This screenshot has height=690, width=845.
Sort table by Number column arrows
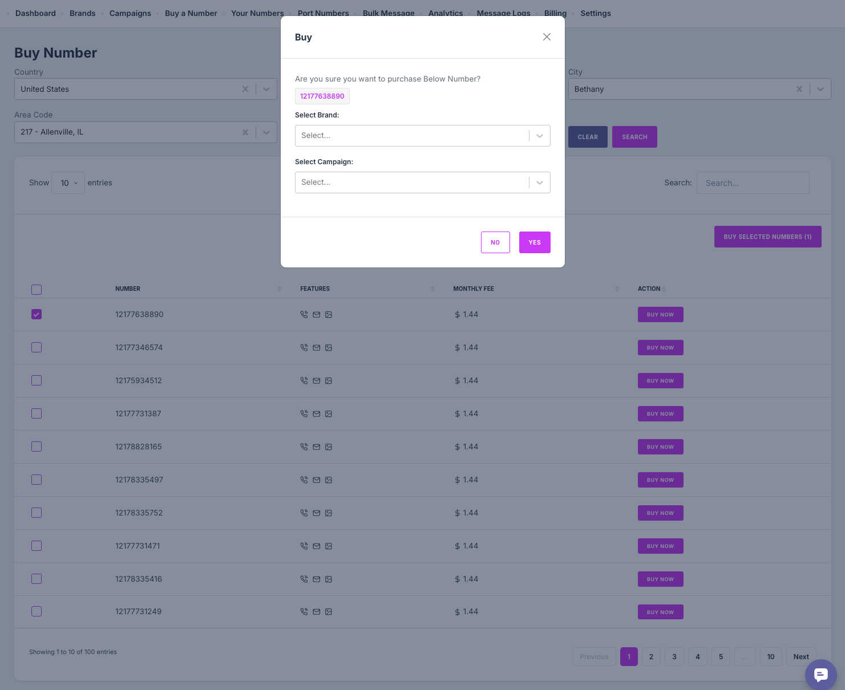[279, 289]
